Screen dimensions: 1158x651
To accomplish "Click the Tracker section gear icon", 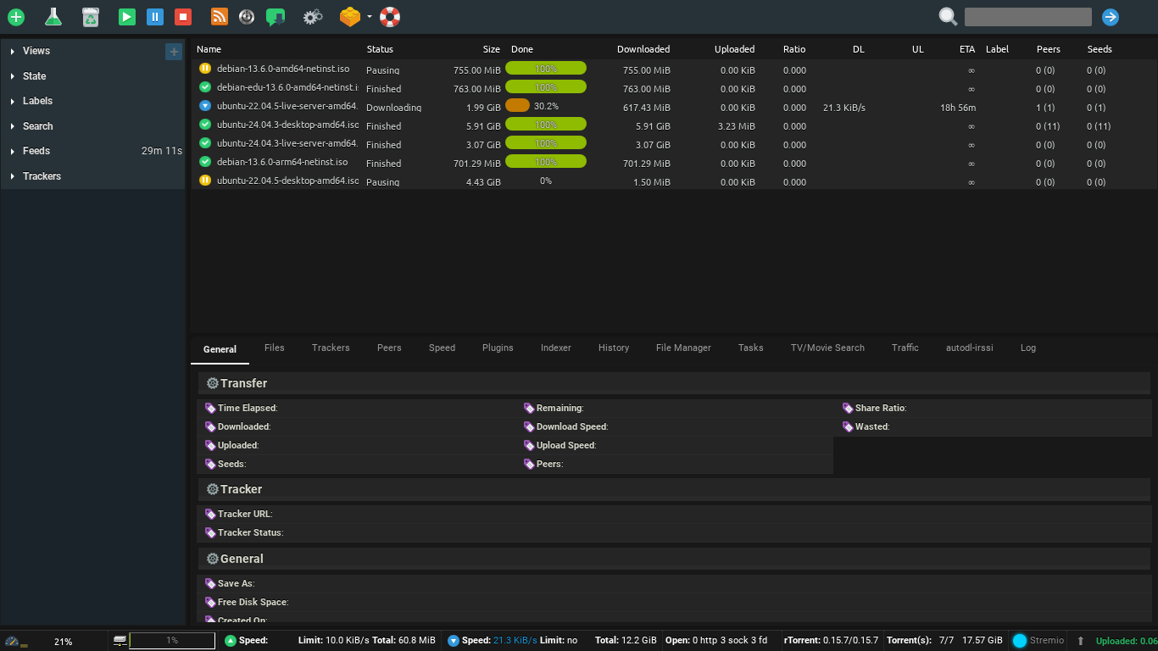I will click(213, 489).
